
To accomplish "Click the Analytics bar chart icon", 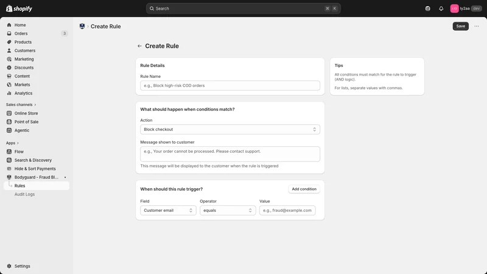I will coord(9,93).
